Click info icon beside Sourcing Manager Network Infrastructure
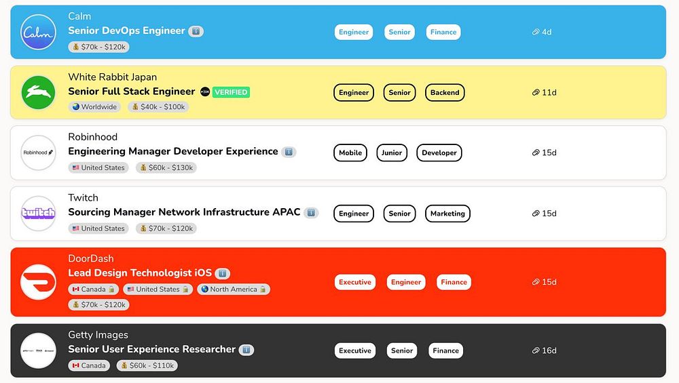Viewport: 679px width, 383px height. (x=311, y=213)
